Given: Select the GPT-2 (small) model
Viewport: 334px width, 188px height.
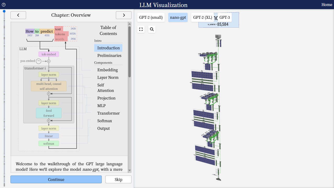Looking at the screenshot, I should click(151, 17).
